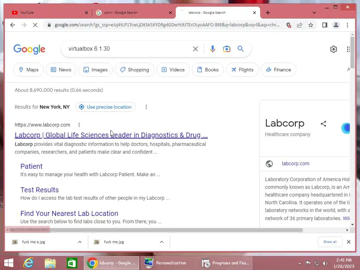Bookmark this page with the star icon
Viewport: 360px width, 270px height.
click(x=311, y=25)
